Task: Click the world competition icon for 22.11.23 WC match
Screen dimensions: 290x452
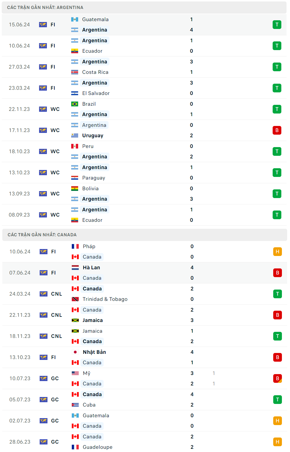Action: coord(43,109)
